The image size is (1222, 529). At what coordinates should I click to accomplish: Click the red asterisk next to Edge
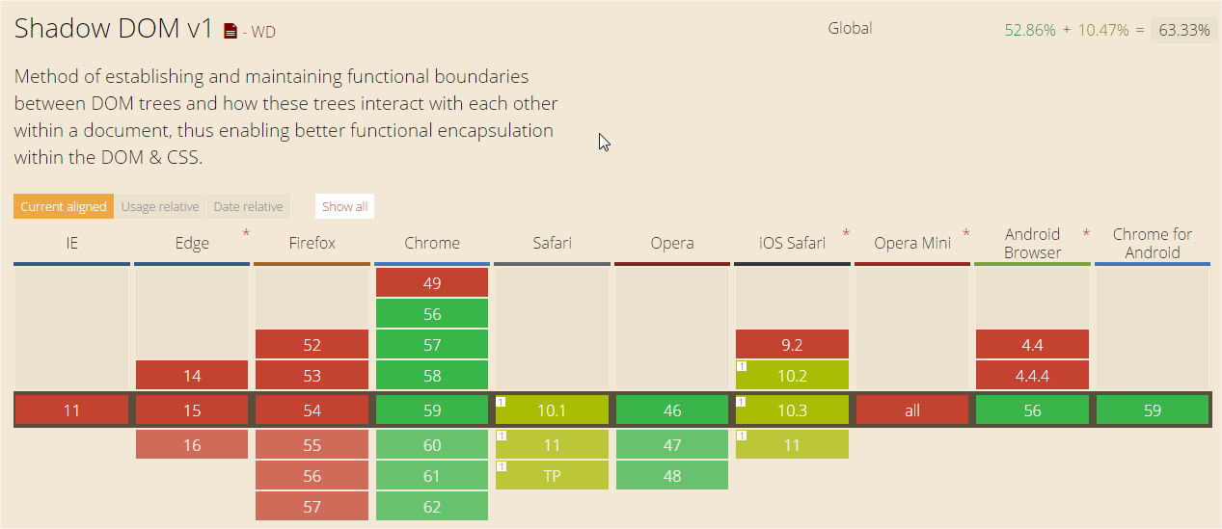coord(246,234)
